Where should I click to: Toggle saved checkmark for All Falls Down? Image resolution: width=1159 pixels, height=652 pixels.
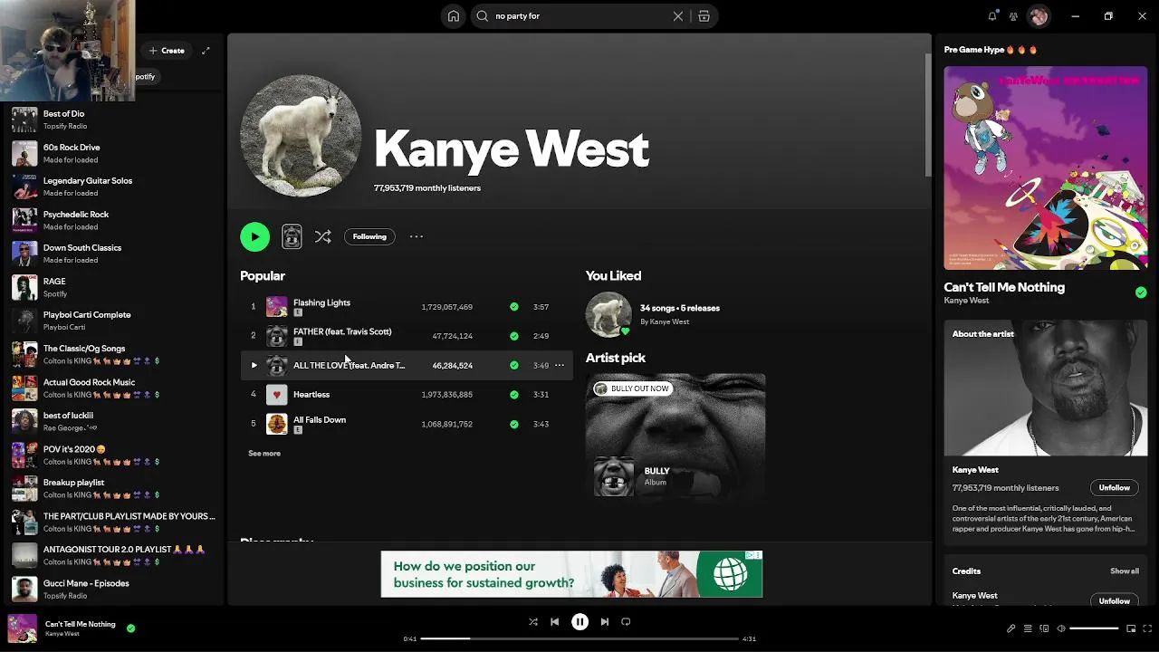514,424
